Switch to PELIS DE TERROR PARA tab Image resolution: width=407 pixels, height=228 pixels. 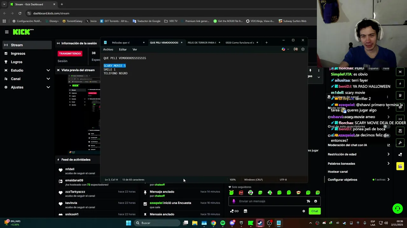pos(202,42)
